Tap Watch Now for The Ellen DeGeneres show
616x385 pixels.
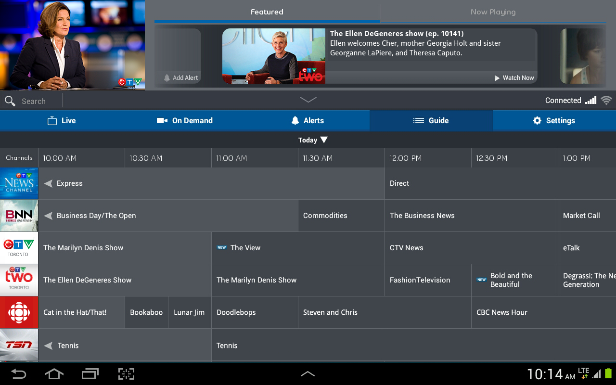[x=514, y=78]
